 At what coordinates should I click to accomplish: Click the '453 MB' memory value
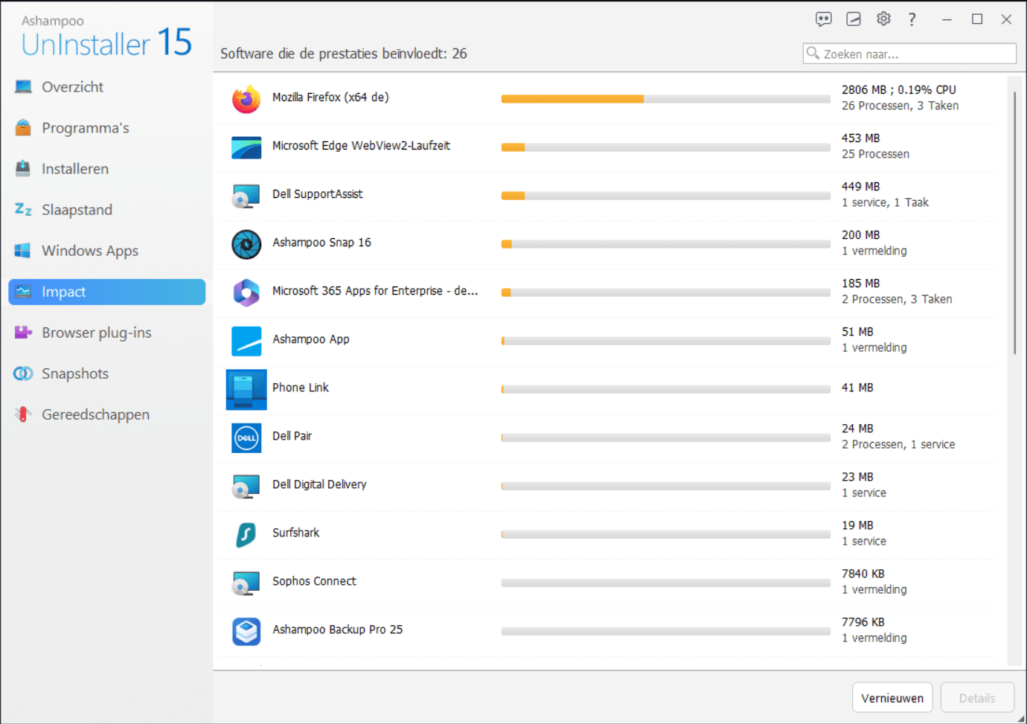[x=861, y=138]
